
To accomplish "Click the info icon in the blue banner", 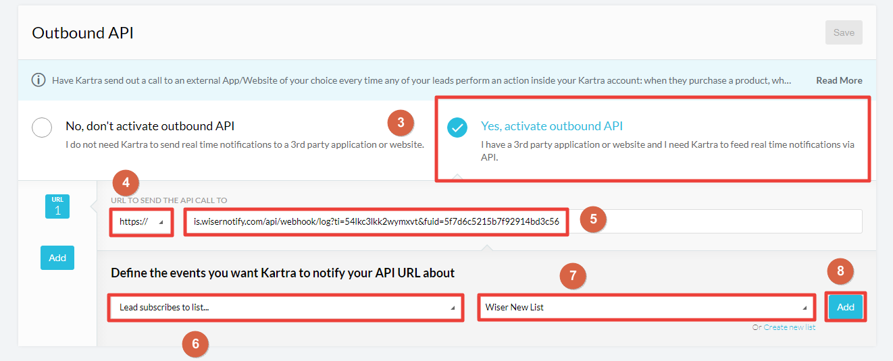I will tap(39, 80).
